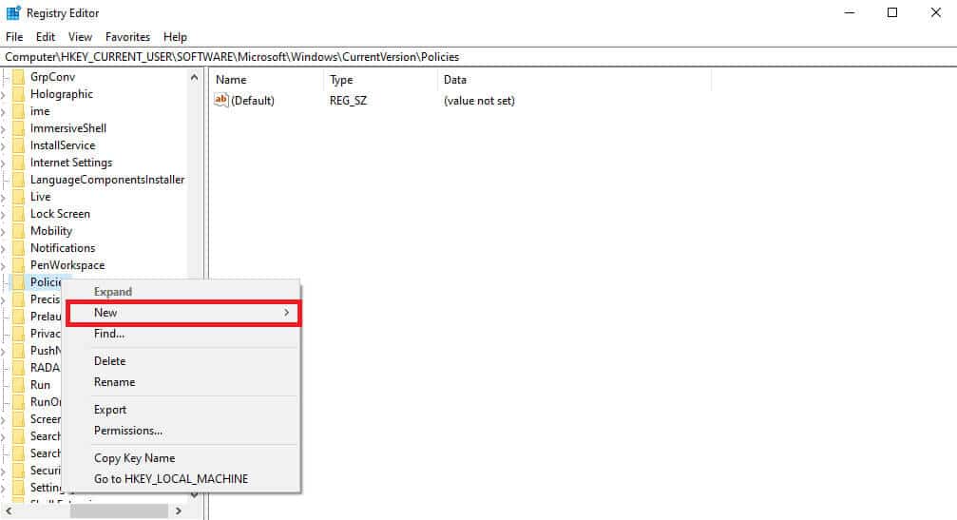Select the Lock Screen key label
This screenshot has width=957, height=520.
tap(61, 214)
